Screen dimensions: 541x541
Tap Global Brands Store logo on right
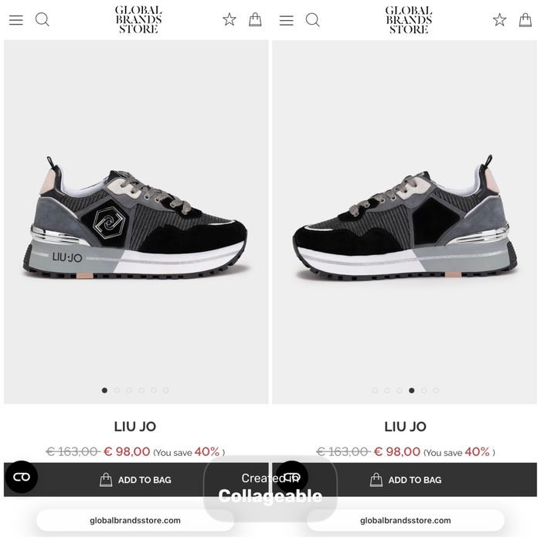tap(409, 19)
